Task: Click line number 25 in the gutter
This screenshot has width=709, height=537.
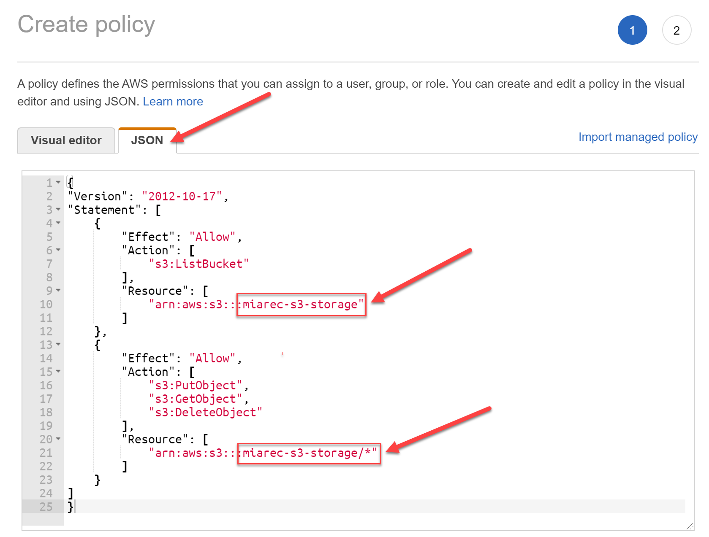Action: pyautogui.click(x=46, y=507)
